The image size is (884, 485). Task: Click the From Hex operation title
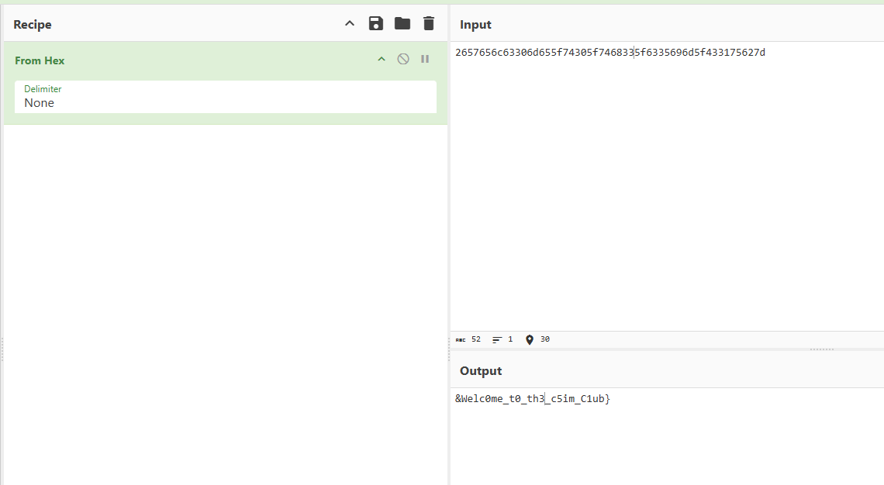click(40, 60)
